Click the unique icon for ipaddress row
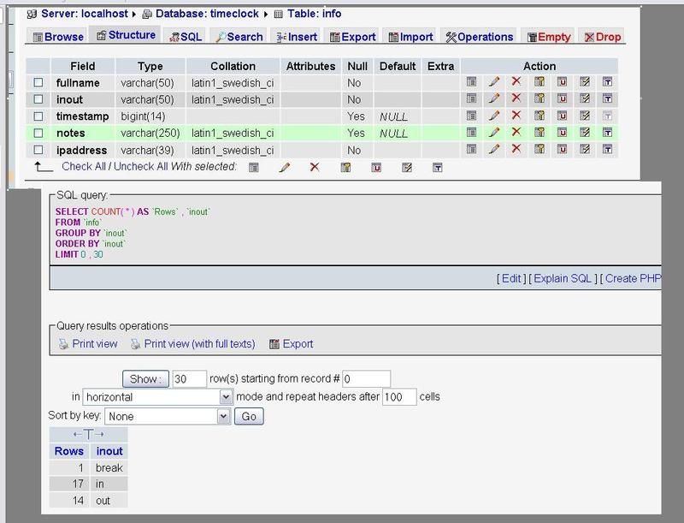 [563, 150]
